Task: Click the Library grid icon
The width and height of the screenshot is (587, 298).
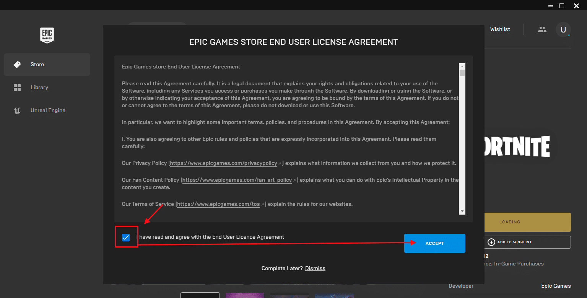Action: (x=17, y=88)
